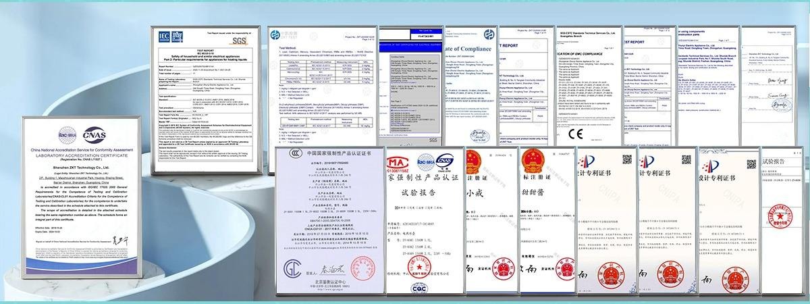The image size is (810, 304).
Task: Click the SGS logo atop the IEC test report
Action: point(238,41)
